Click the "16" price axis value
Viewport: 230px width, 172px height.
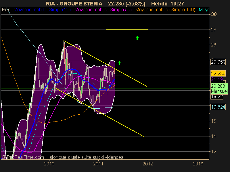click(x=214, y=121)
